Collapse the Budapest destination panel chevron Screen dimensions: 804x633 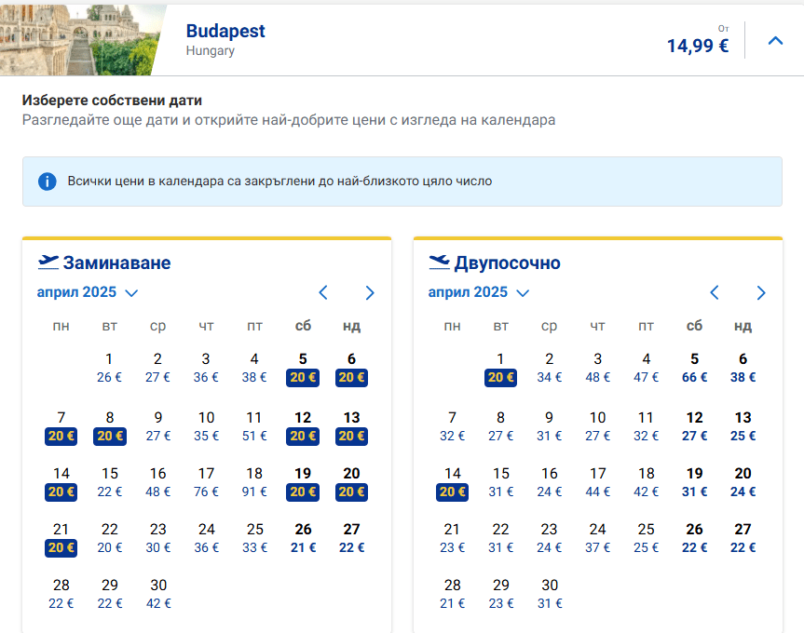tap(774, 40)
